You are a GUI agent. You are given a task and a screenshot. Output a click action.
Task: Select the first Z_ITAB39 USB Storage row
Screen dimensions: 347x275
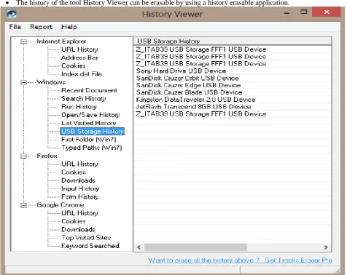pyautogui.click(x=233, y=49)
